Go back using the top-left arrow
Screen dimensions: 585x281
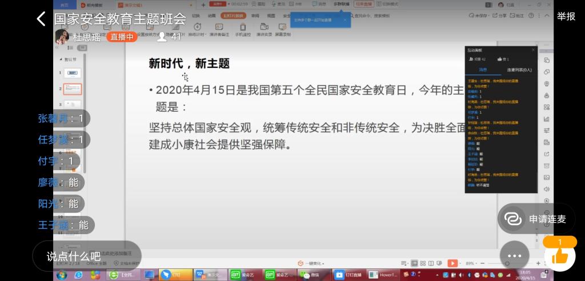click(41, 19)
